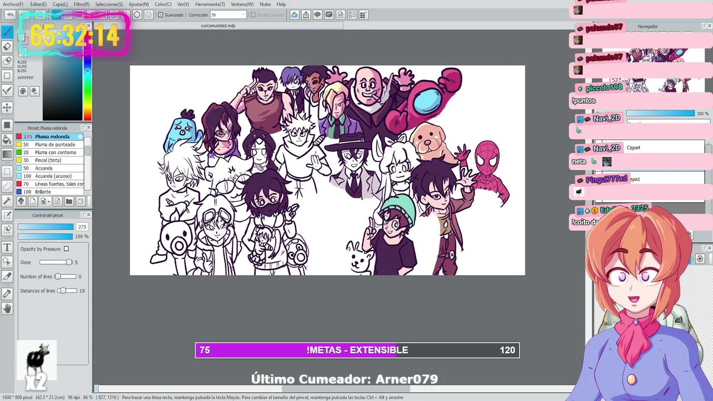Select the Move tool

click(x=7, y=107)
